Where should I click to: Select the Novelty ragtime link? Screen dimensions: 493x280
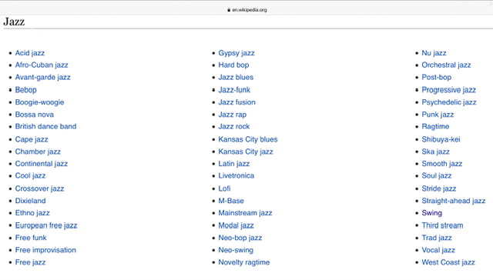tap(244, 262)
